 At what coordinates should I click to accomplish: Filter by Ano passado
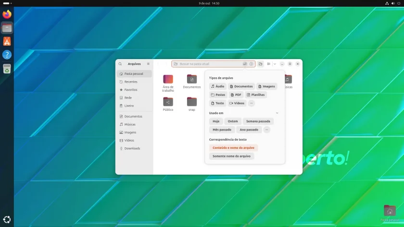point(249,130)
